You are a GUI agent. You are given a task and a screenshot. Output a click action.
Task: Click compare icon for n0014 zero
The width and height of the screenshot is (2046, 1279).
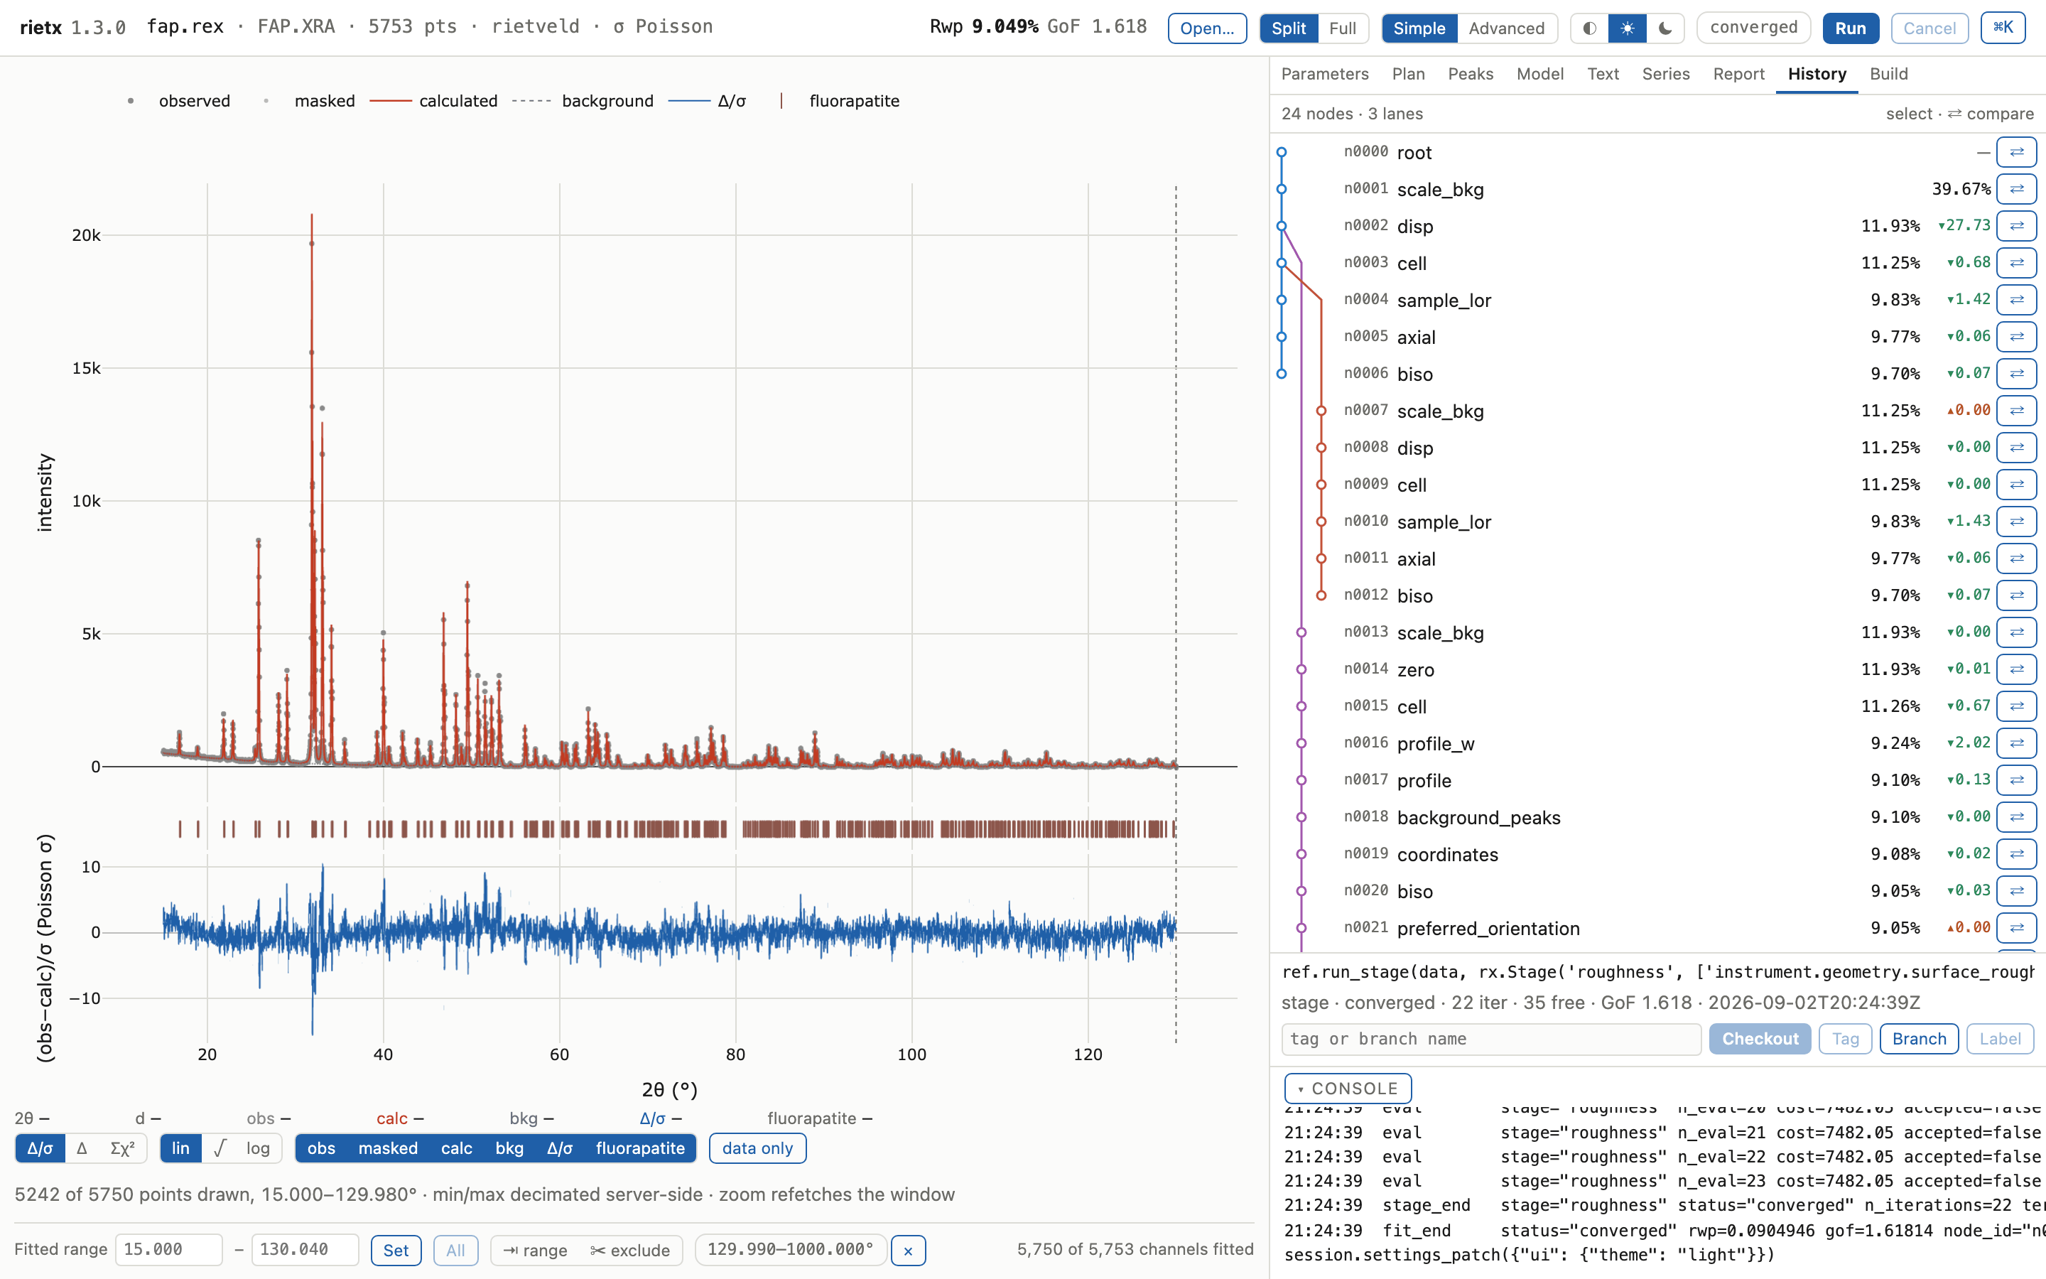tap(2015, 669)
